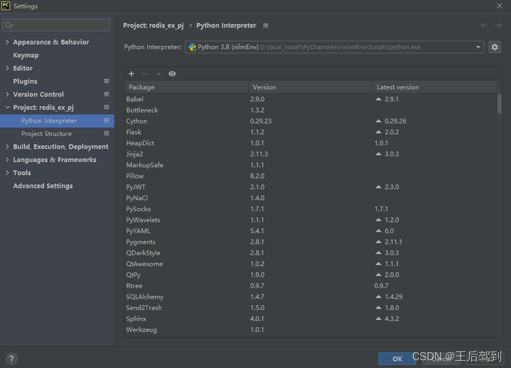Select the PyNaCl package row

[x=311, y=198]
